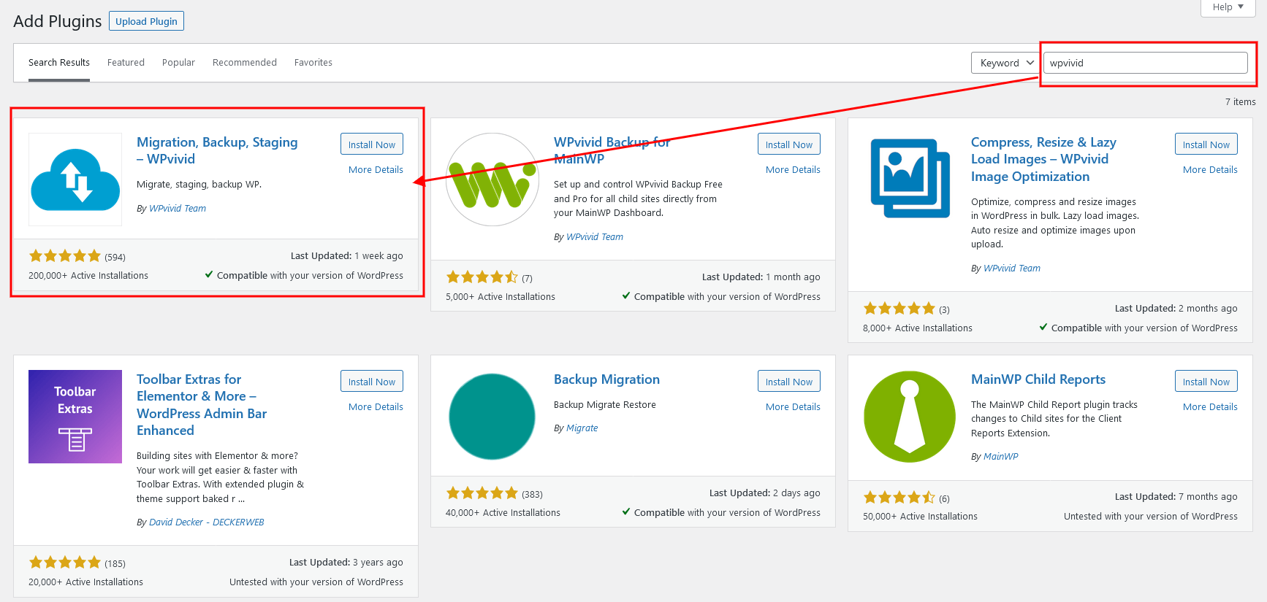
Task: Install Now for Migration, Backup, Staging – WPvivid
Action: (x=372, y=144)
